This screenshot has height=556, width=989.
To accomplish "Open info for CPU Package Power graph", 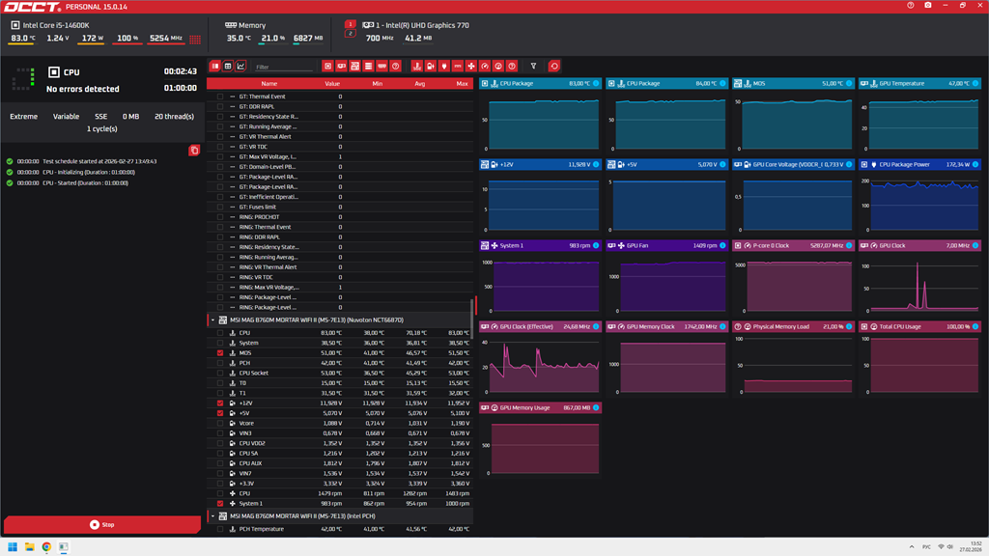I will pyautogui.click(x=975, y=164).
